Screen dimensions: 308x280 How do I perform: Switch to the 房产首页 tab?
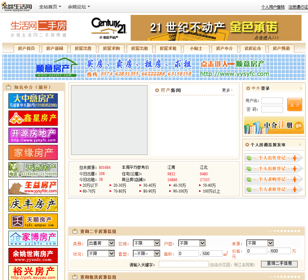(26, 49)
